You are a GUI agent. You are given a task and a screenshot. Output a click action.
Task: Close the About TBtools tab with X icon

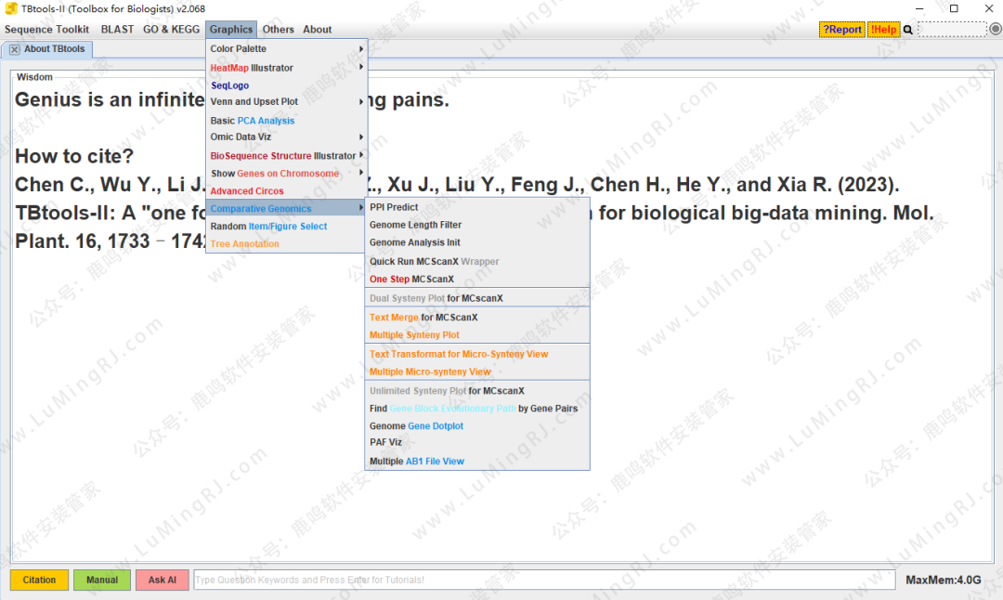(14, 49)
